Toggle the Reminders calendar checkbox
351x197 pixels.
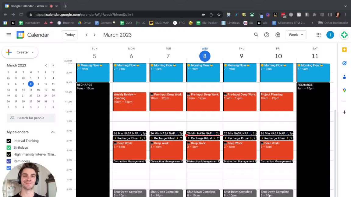pyautogui.click(x=9, y=161)
